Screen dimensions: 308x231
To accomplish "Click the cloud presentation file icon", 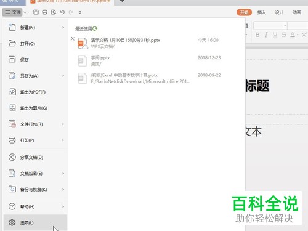I will (83, 43).
